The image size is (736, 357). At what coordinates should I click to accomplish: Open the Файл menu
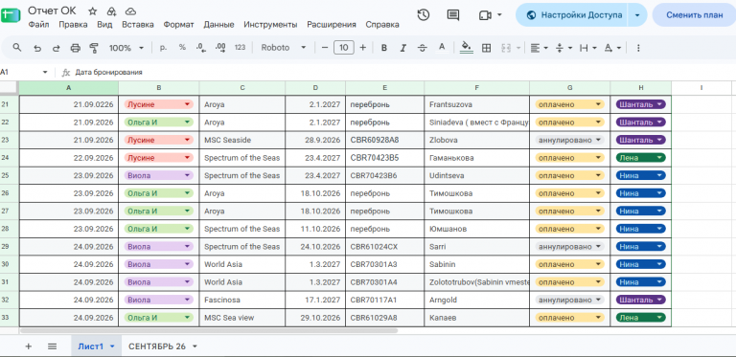pyautogui.click(x=38, y=25)
